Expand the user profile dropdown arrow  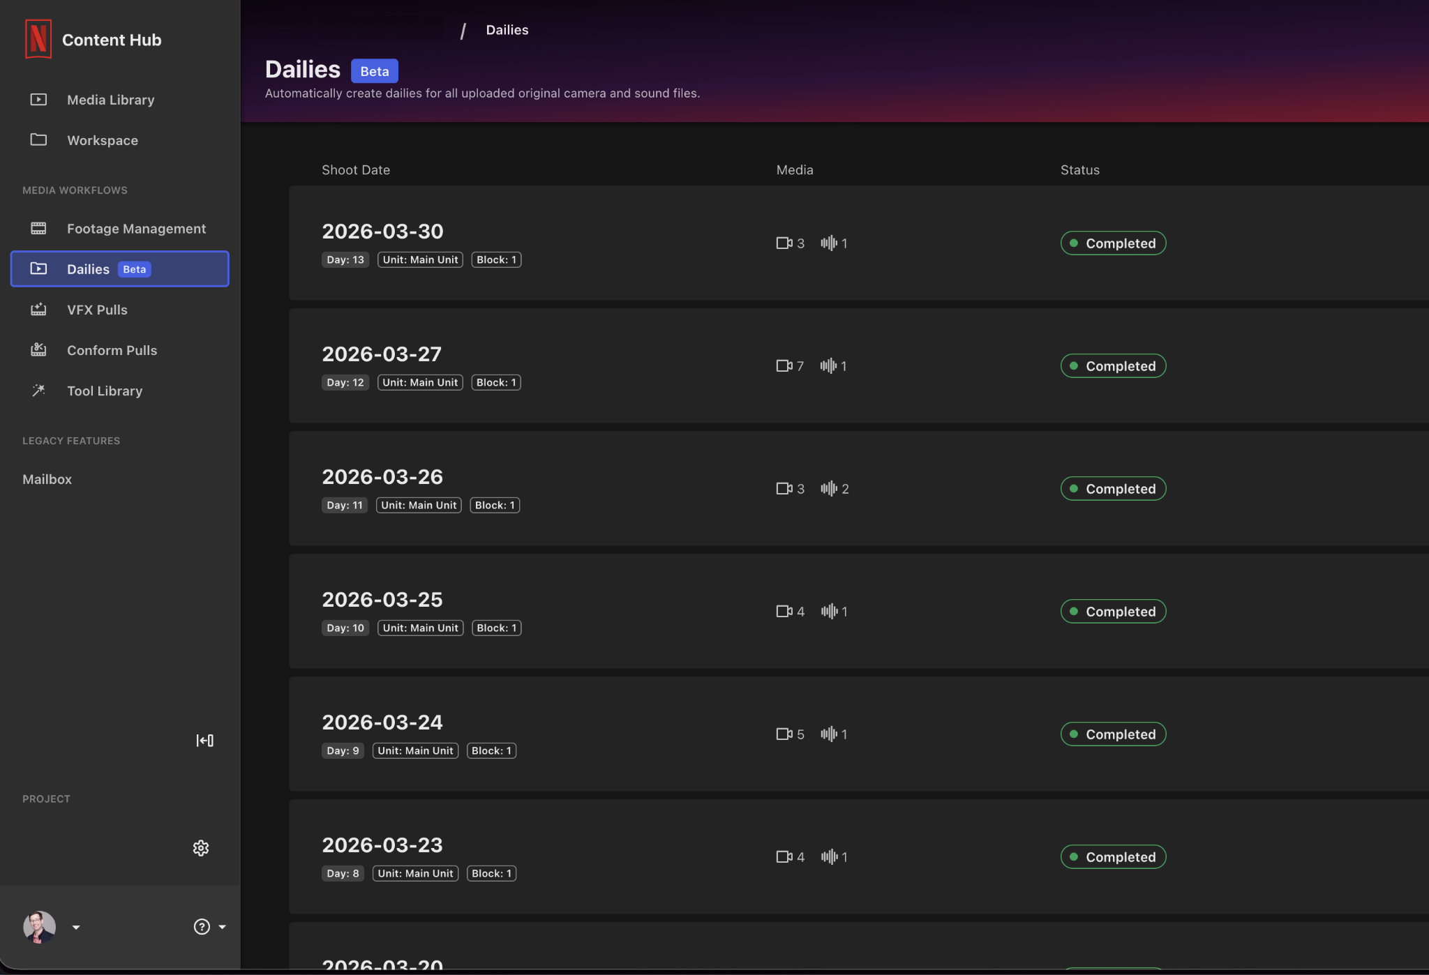click(76, 928)
